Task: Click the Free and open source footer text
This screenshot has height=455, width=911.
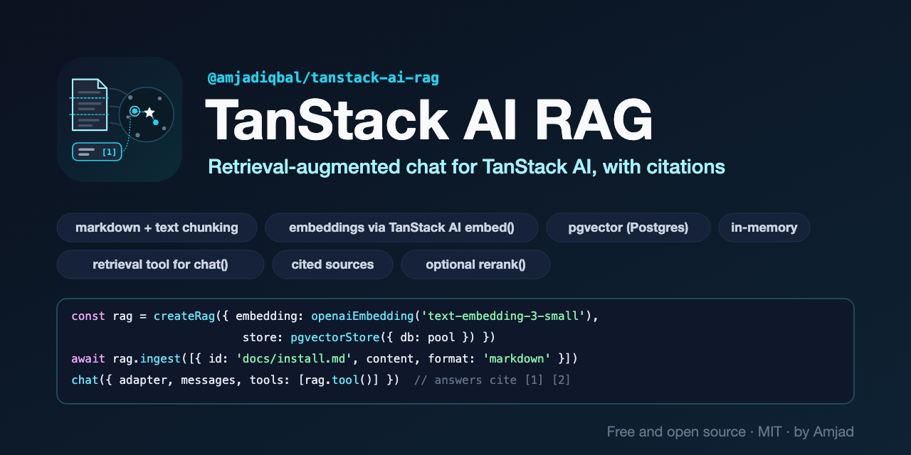Action: 730,432
